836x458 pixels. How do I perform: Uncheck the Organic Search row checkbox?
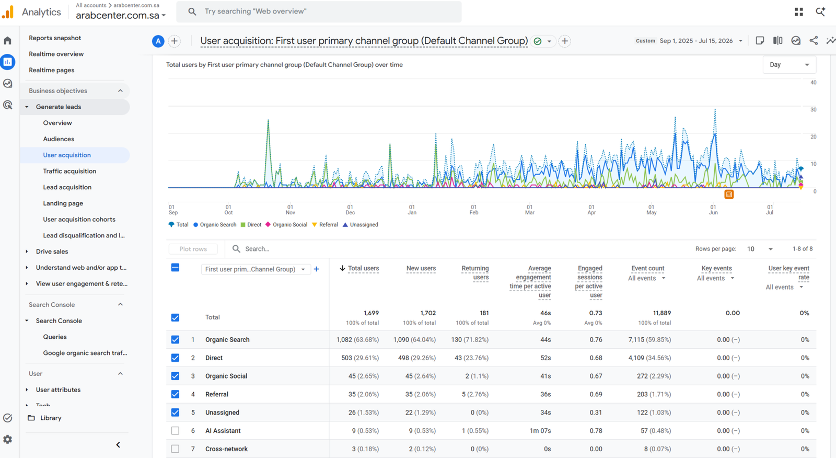click(x=175, y=340)
